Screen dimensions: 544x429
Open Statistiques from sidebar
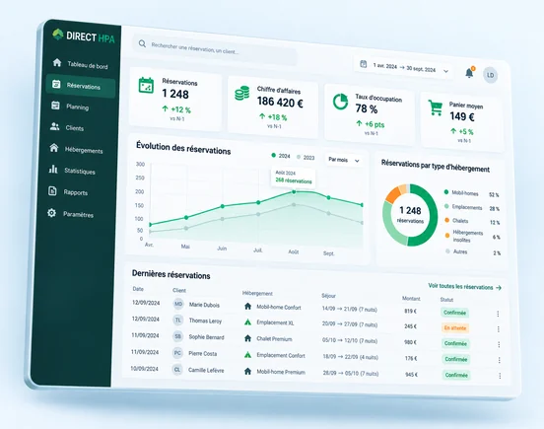pyautogui.click(x=72, y=171)
